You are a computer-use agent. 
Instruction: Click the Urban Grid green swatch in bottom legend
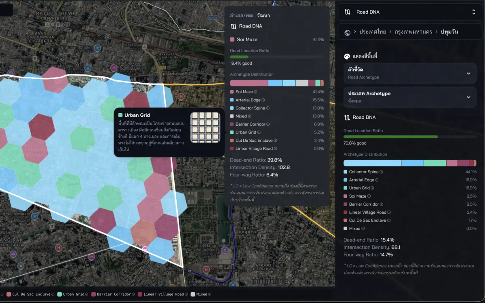click(x=59, y=295)
